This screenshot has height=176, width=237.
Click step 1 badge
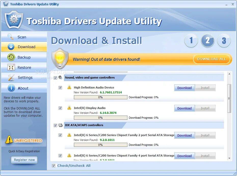point(191,40)
